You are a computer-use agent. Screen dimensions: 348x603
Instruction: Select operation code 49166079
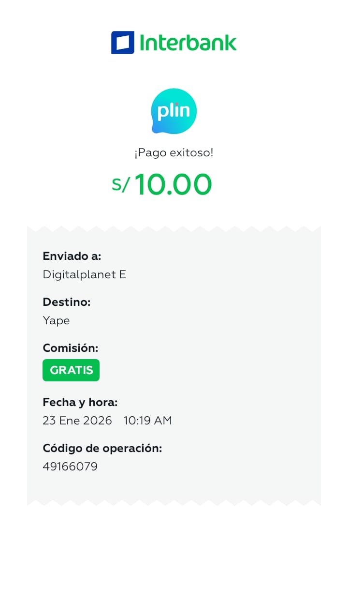[70, 467]
